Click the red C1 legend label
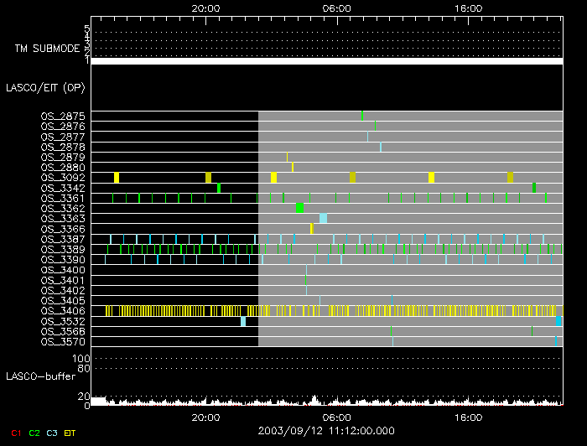The image size is (587, 446). pos(16,433)
